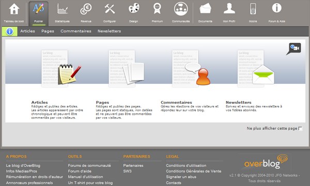The image size is (310, 186).
Task: Click the blue info icon on green tab
Action: (9, 32)
